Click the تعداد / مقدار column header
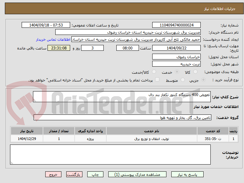Screen dimensions: 244x183 (x=59, y=131)
